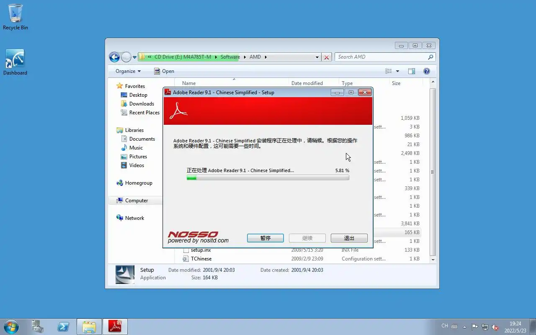Click network tray icon

(x=484, y=327)
